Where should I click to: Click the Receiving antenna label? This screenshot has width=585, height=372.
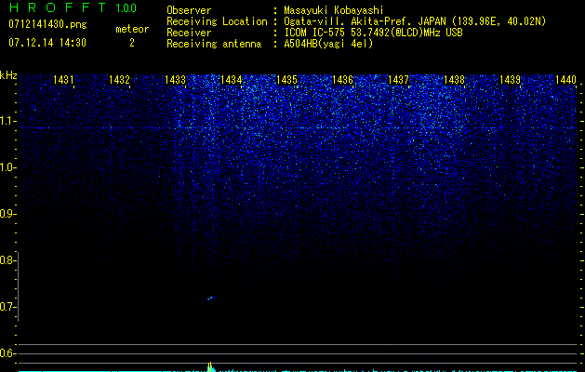coord(214,44)
